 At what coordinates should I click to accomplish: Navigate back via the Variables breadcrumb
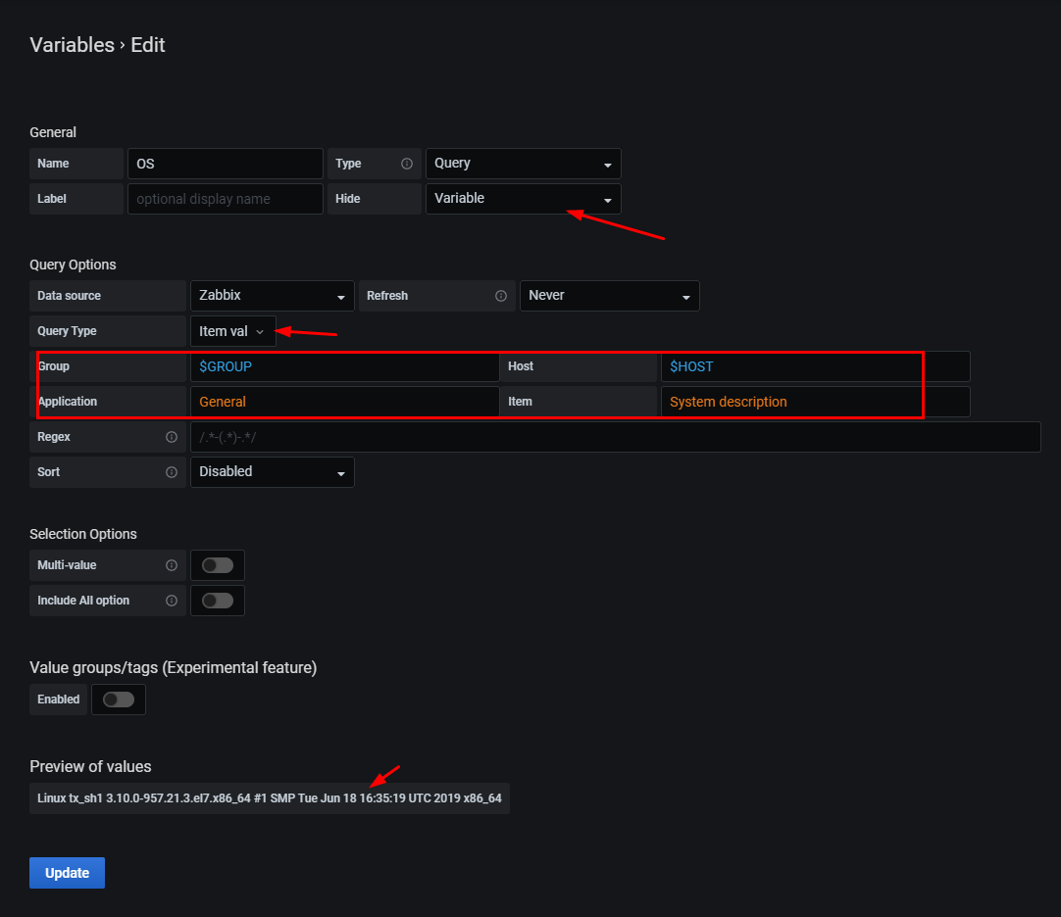72,45
